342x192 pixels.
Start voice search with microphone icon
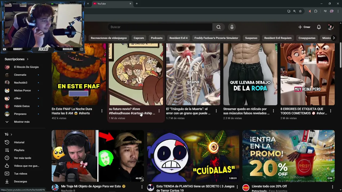pyautogui.click(x=232, y=27)
